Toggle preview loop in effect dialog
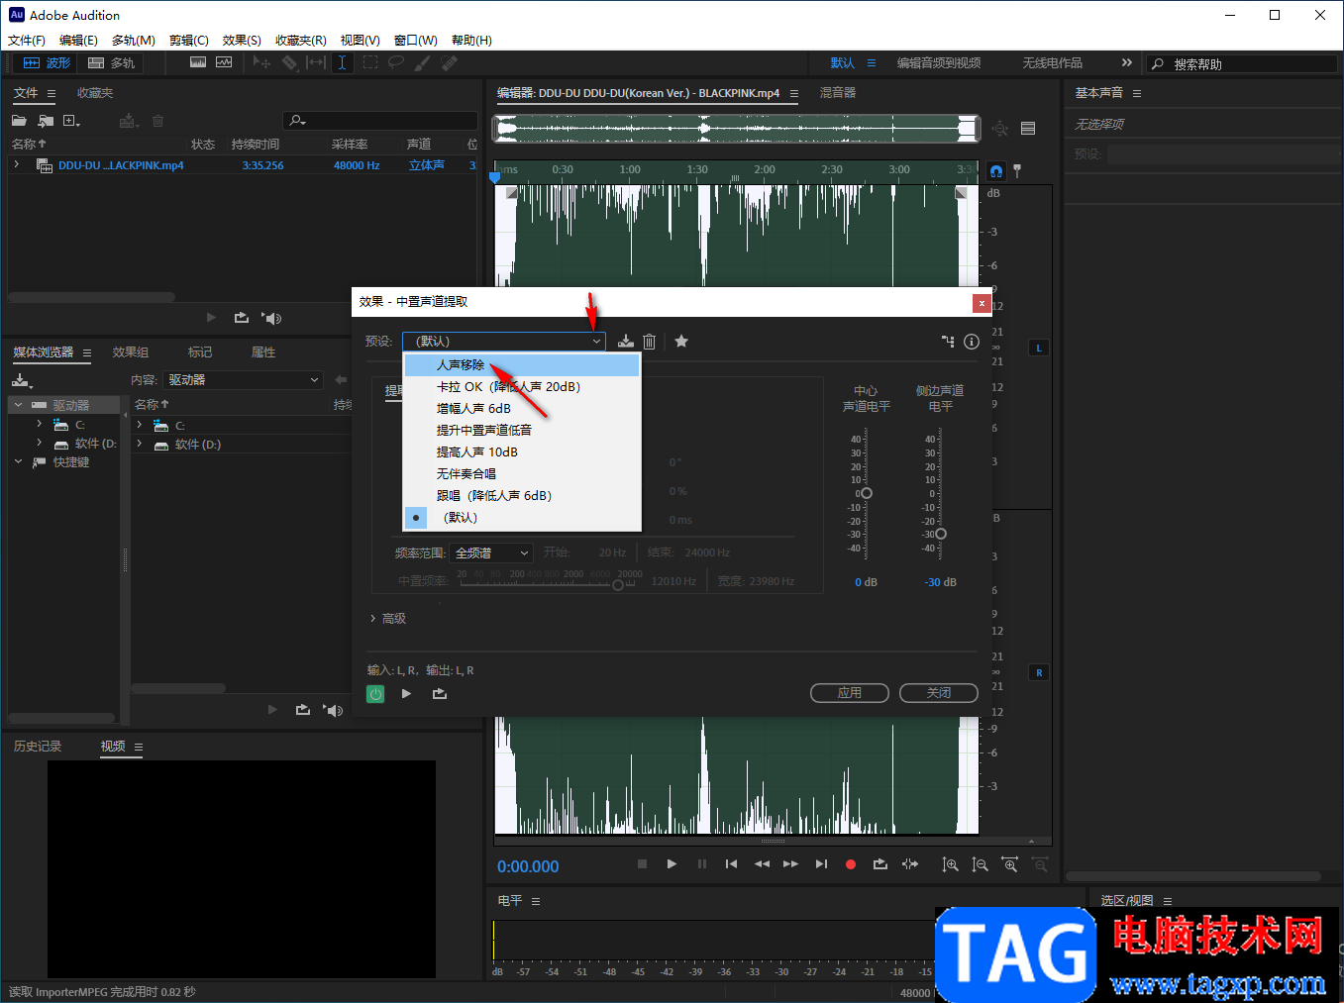1344x1003 pixels. pyautogui.click(x=440, y=694)
